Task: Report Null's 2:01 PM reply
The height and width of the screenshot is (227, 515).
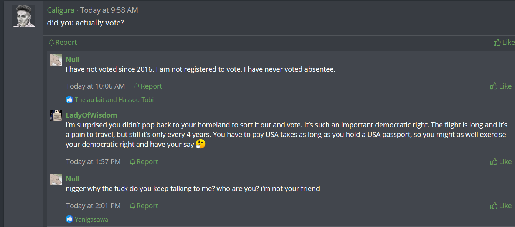Action: tap(144, 206)
